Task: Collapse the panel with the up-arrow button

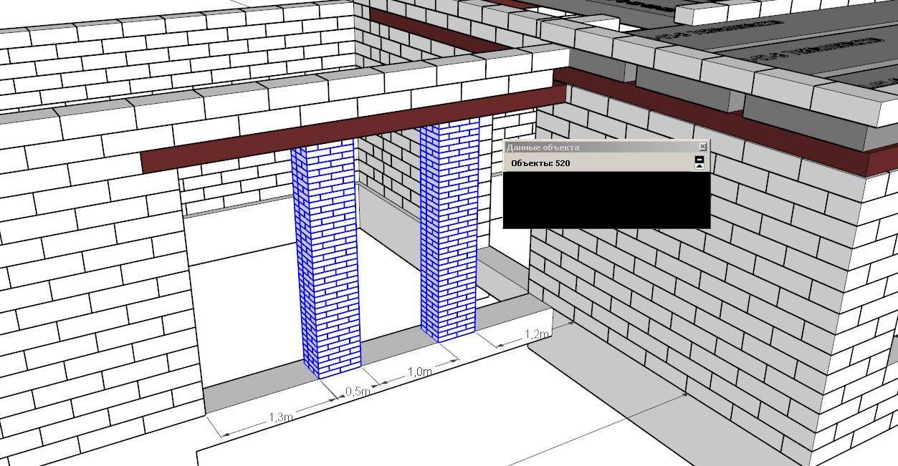Action: (699, 166)
